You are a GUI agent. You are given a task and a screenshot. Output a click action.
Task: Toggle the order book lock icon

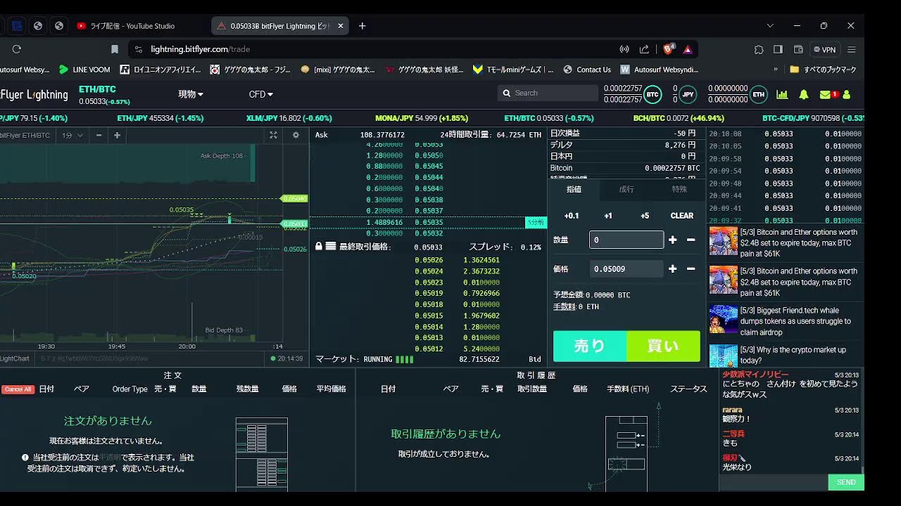point(319,247)
